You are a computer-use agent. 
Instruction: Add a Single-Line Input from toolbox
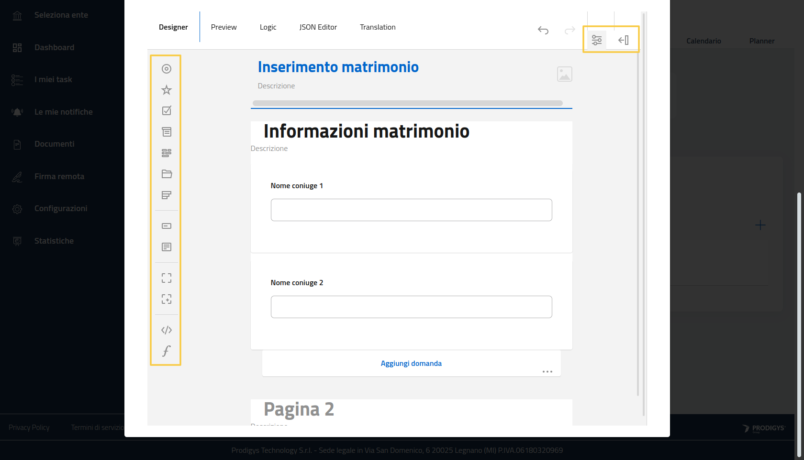click(x=166, y=226)
